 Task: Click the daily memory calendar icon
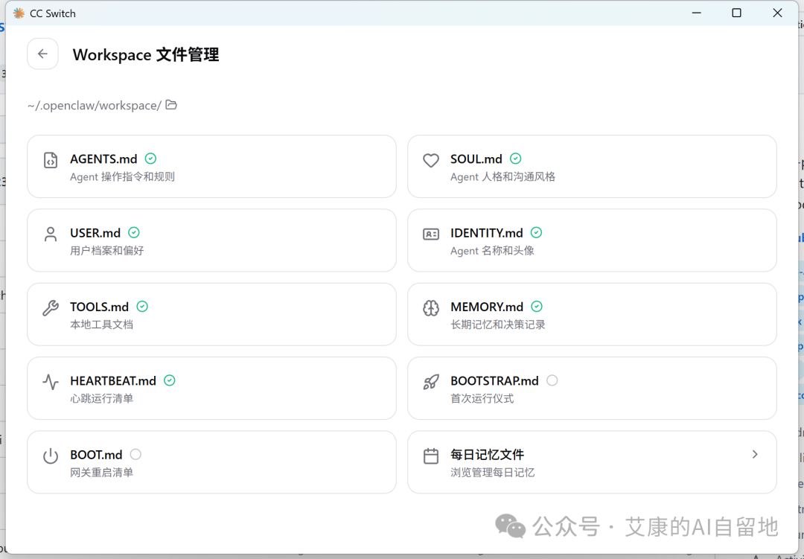431,456
